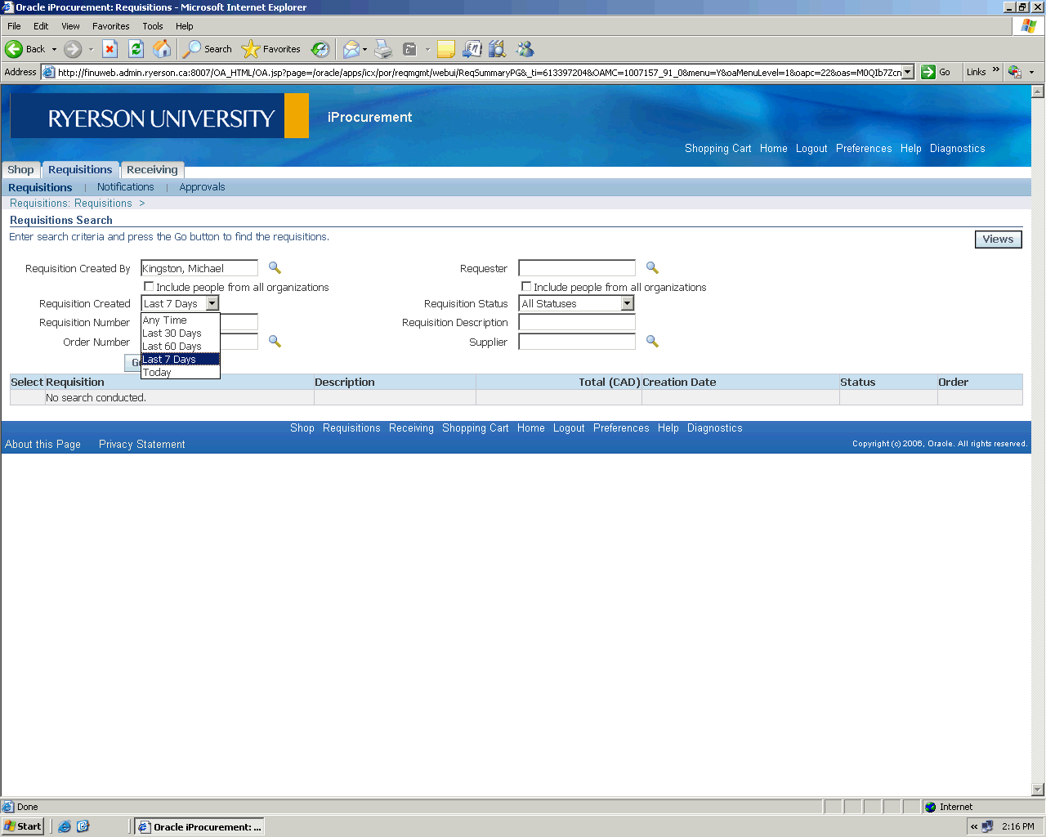Click into the Requisition Description field

577,323
